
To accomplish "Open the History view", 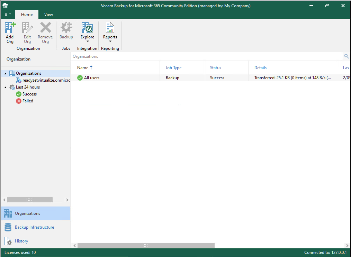I will click(x=36, y=241).
